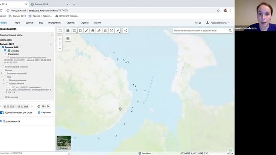Click the print map icon
Viewport: 276px width, 155px height.
93,31
